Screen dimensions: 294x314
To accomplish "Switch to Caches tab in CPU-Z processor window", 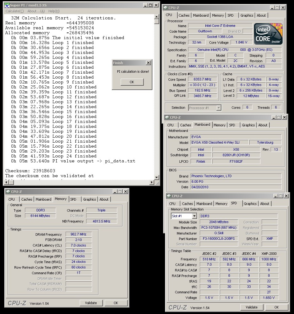I will coord(184,15).
